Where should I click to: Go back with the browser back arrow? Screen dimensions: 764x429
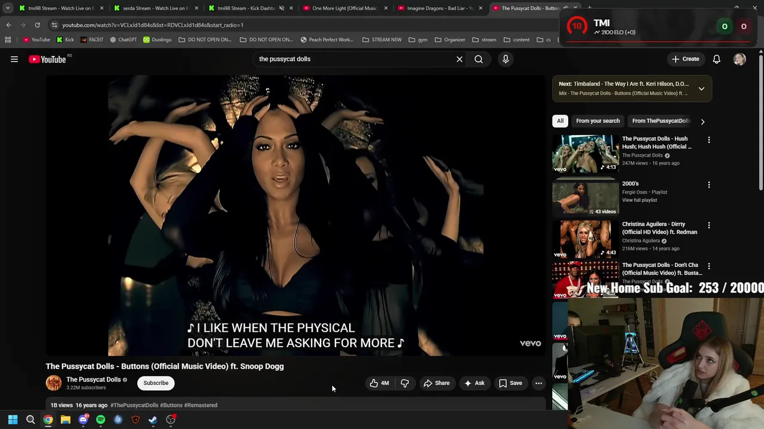coord(8,25)
